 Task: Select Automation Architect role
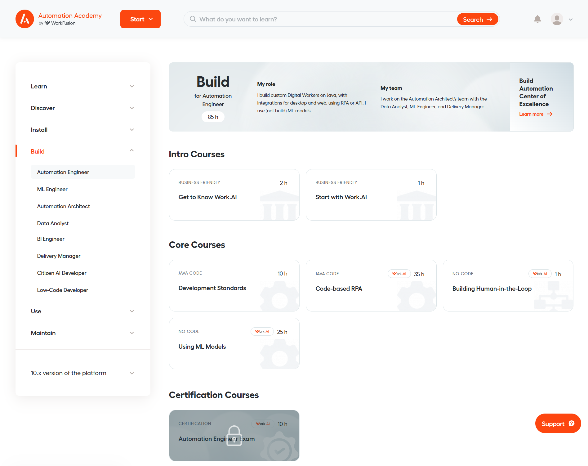point(63,206)
